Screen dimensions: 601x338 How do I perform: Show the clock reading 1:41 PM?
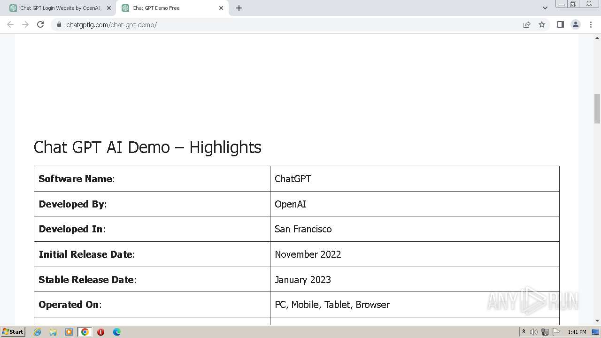pyautogui.click(x=577, y=332)
